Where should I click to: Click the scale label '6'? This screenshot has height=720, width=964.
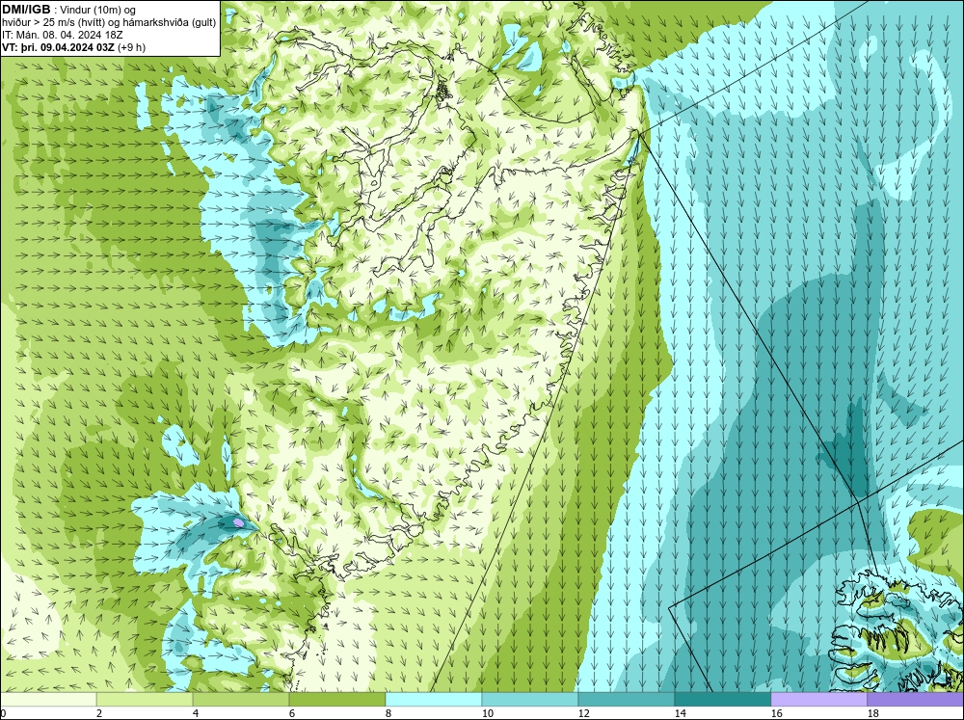(292, 713)
